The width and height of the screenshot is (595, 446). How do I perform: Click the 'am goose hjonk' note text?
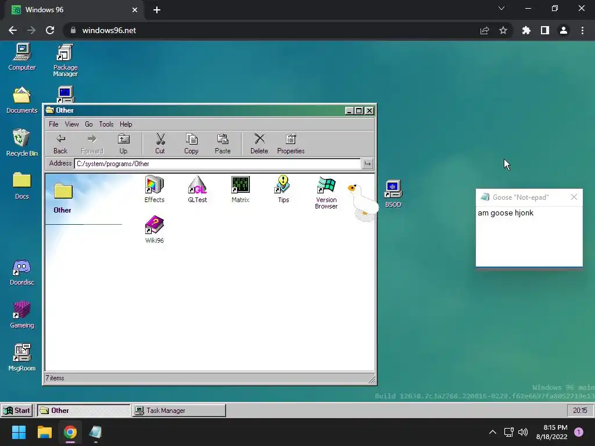(506, 213)
